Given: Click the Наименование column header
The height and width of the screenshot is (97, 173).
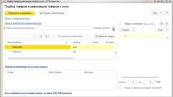Looking at the screenshot, I should [38, 42].
